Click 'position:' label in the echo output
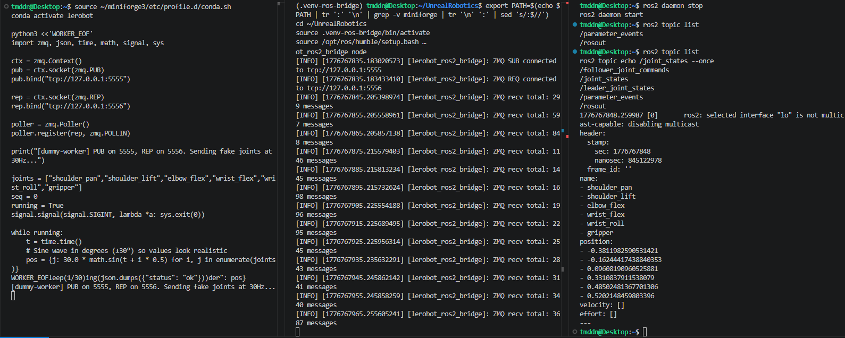The width and height of the screenshot is (845, 338). [x=596, y=241]
